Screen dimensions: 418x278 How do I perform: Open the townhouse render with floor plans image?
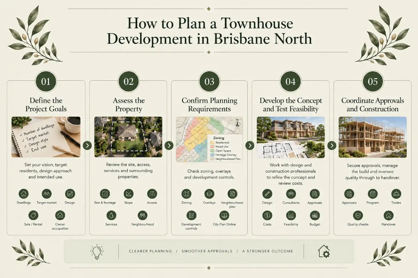pos(291,137)
